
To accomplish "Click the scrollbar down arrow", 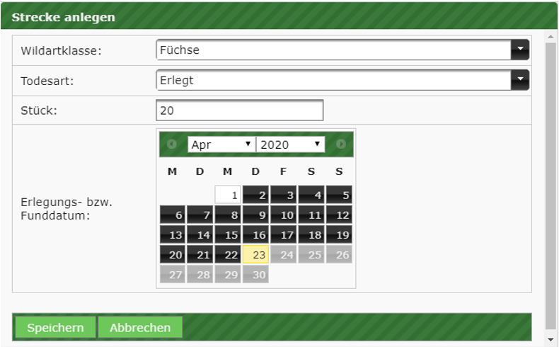I will point(551,340).
